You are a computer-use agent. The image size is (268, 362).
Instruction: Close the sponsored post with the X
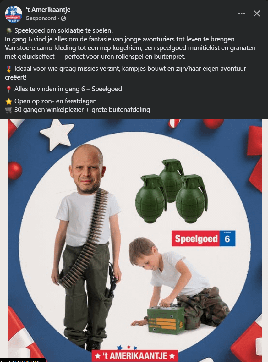point(257,14)
